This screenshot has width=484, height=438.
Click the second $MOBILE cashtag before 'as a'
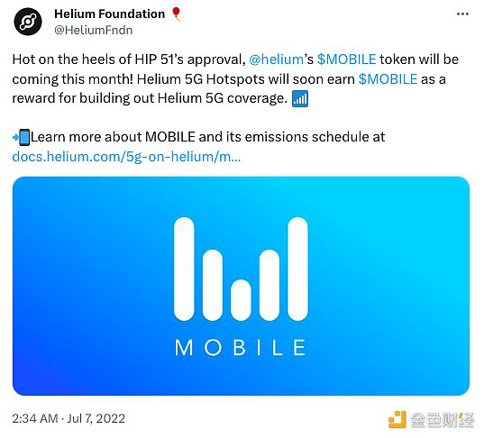(388, 79)
